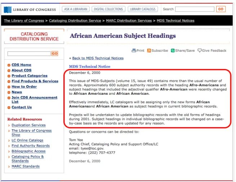This screenshot has height=182, width=236.
Task: Open Digital Collections
Action: pos(108,9)
